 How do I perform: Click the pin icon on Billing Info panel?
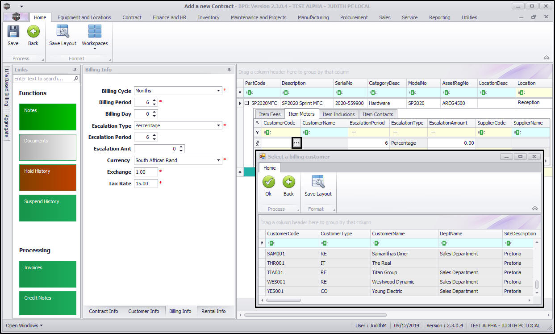[x=230, y=70]
